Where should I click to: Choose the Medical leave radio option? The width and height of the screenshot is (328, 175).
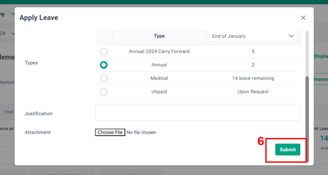[104, 78]
